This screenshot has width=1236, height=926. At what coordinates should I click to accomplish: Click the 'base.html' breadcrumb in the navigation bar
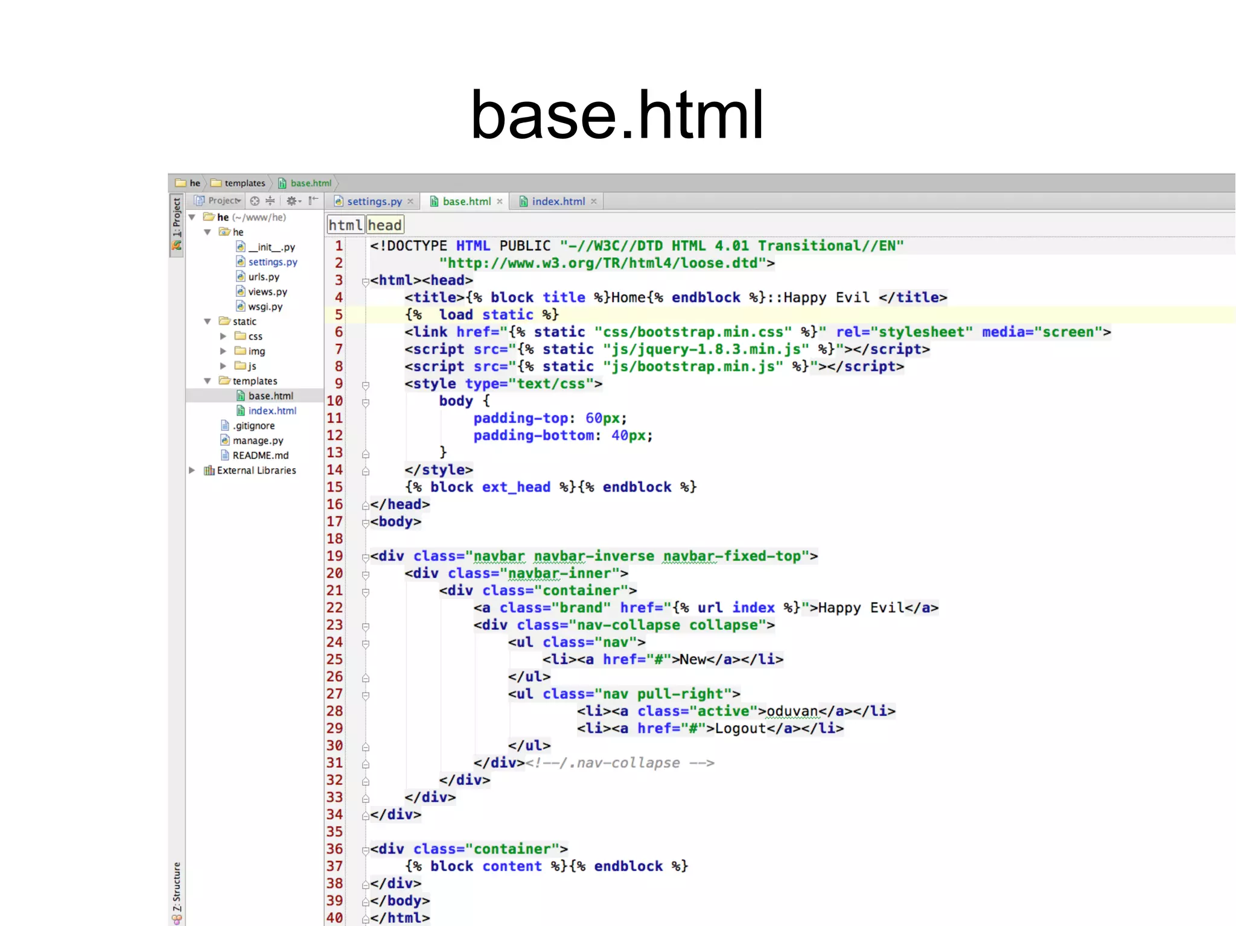coord(305,183)
